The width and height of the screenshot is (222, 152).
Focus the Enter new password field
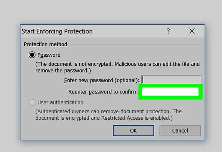pyautogui.click(x=171, y=80)
